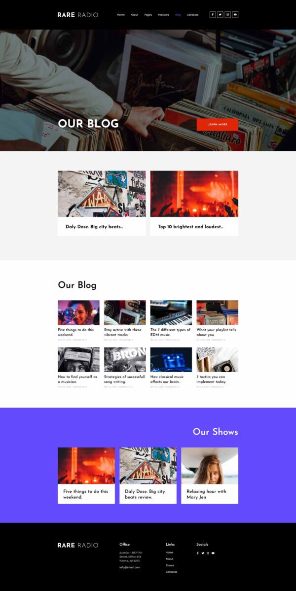Open the Pages nav menu
Image resolution: width=296 pixels, height=591 pixels.
pyautogui.click(x=148, y=15)
